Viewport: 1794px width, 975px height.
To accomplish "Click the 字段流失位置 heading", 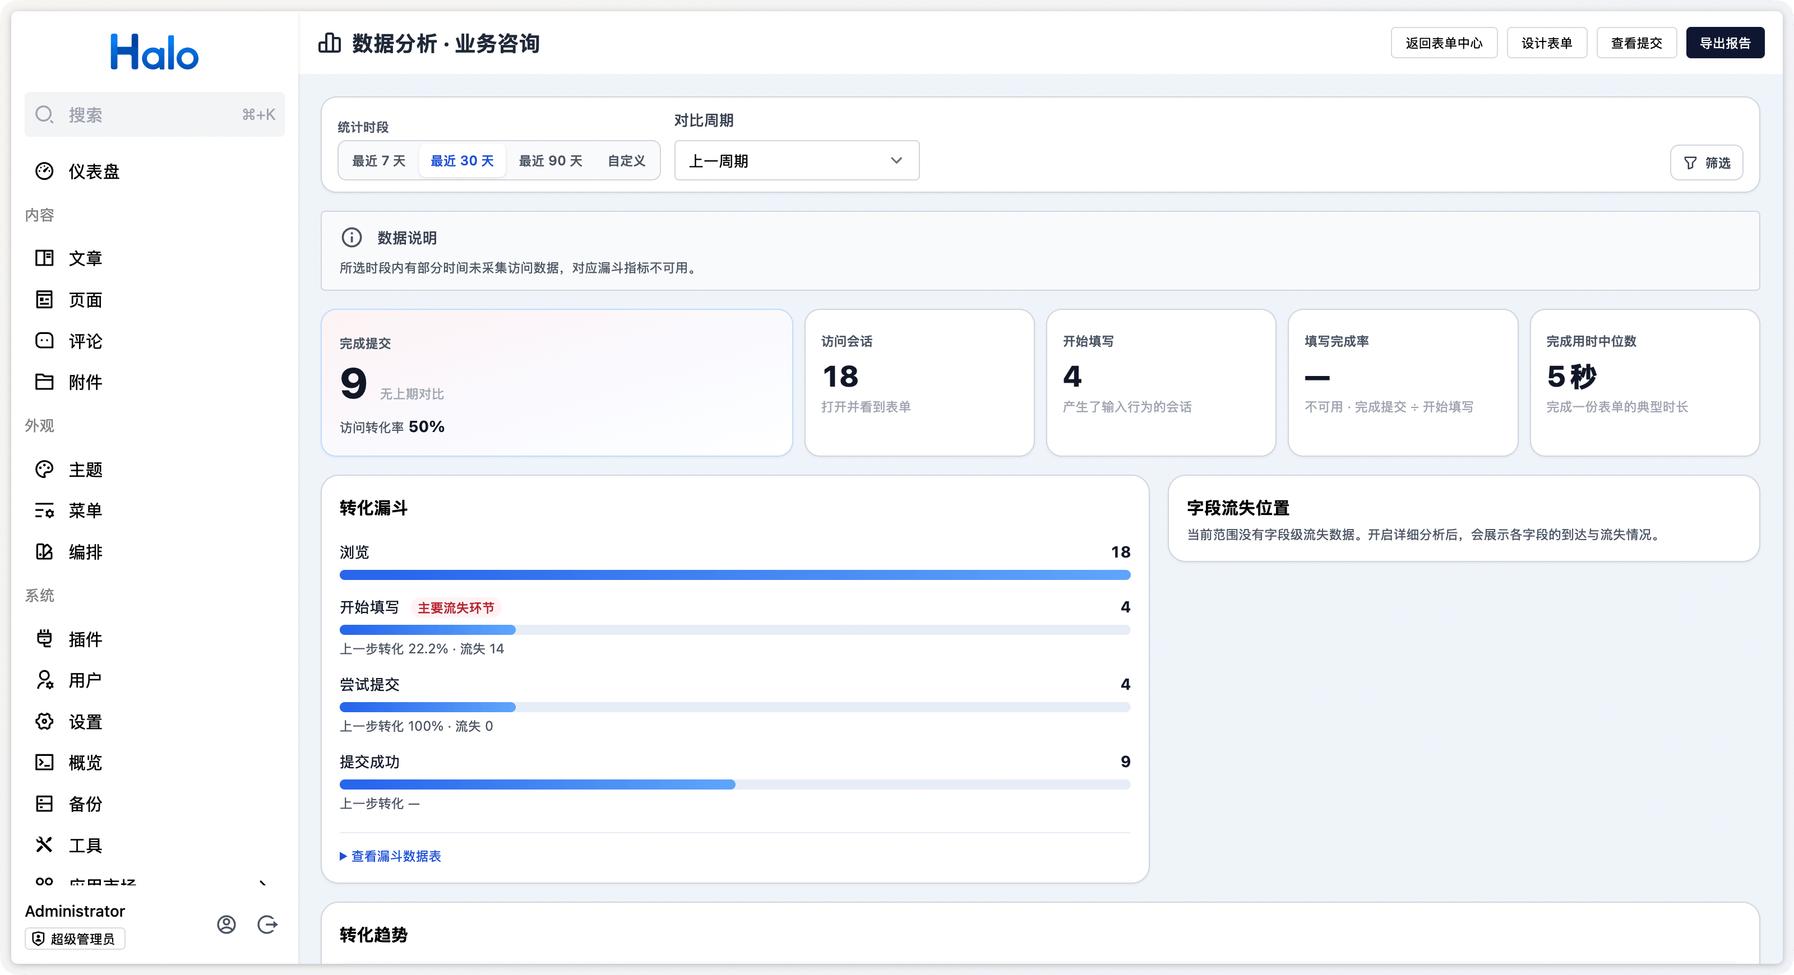I will coord(1238,508).
